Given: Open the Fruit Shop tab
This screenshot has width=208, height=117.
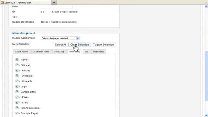Looking at the screenshot, I should [59, 52].
